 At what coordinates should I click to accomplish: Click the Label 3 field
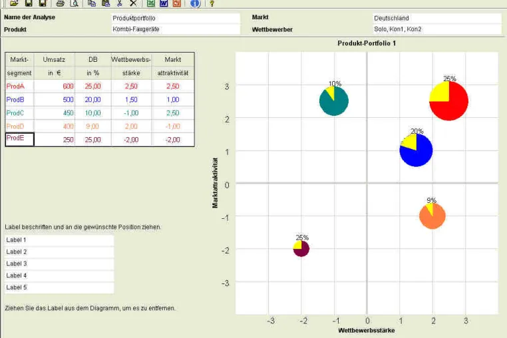coord(59,263)
